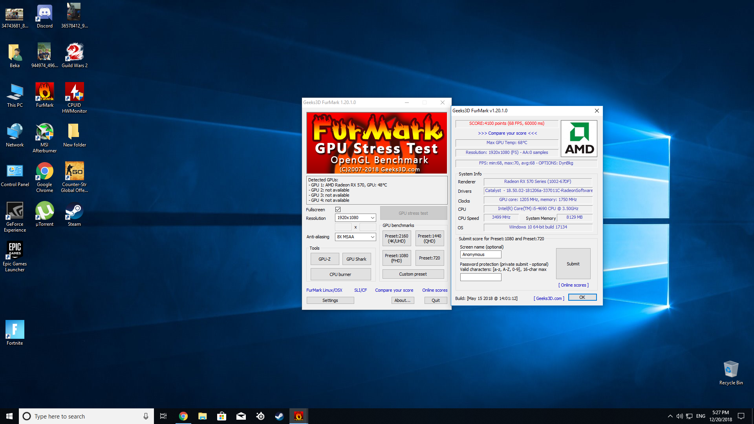Follow the Geeks3D.com link
The image size is (754, 424).
(x=549, y=298)
